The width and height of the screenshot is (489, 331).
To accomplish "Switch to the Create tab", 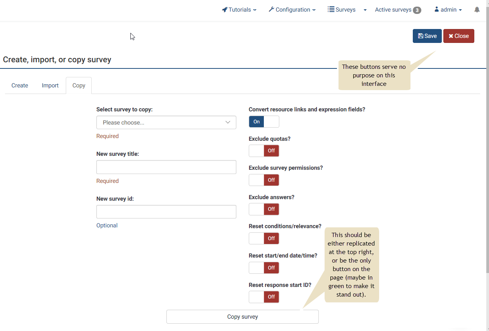I will tap(20, 85).
